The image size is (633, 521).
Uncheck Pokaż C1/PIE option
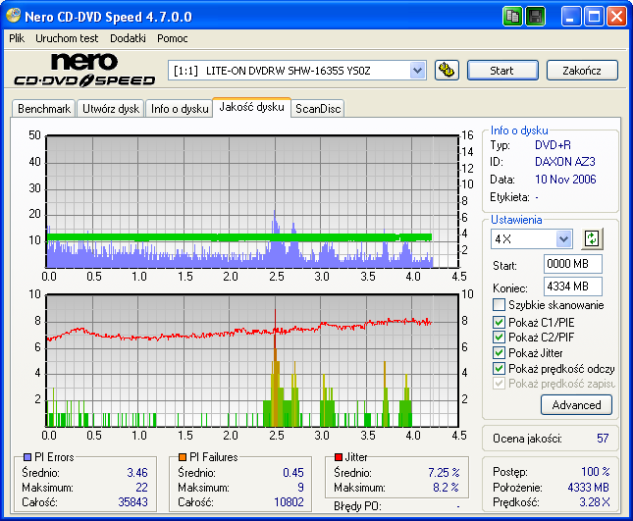click(499, 322)
